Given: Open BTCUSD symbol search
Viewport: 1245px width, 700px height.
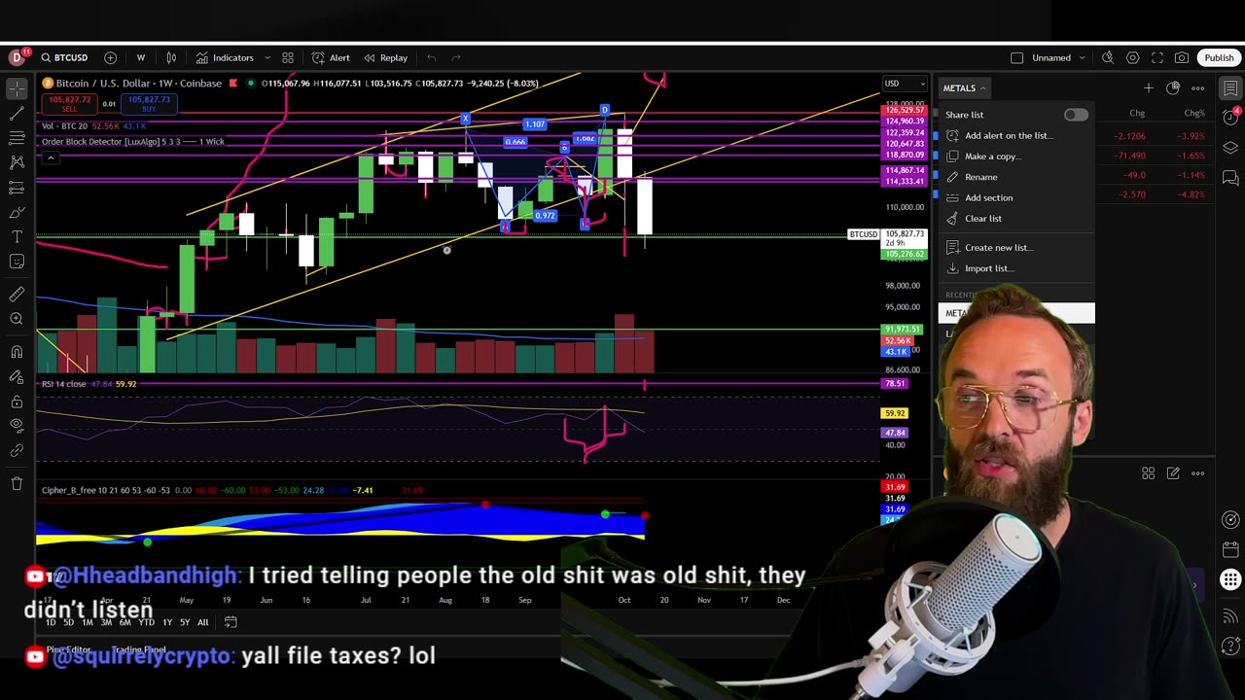Looking at the screenshot, I should [64, 57].
